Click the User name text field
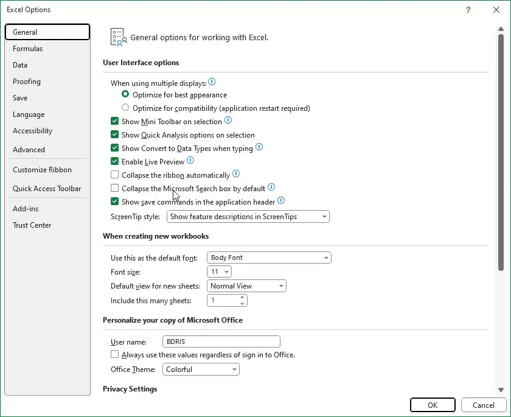Image resolution: width=511 pixels, height=417 pixels. click(221, 342)
